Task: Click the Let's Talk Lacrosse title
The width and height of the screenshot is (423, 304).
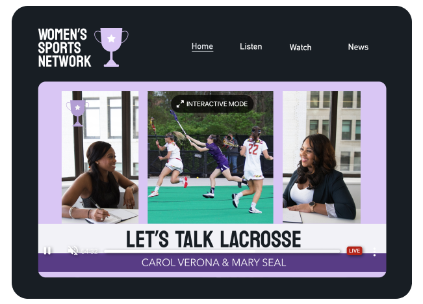Action: (213, 238)
